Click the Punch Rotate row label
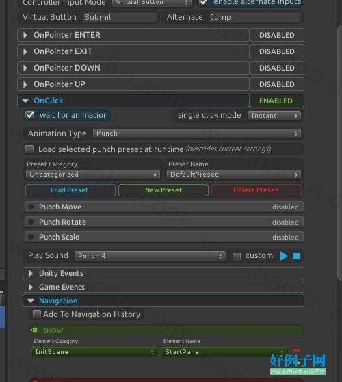342x382 pixels. tap(62, 222)
